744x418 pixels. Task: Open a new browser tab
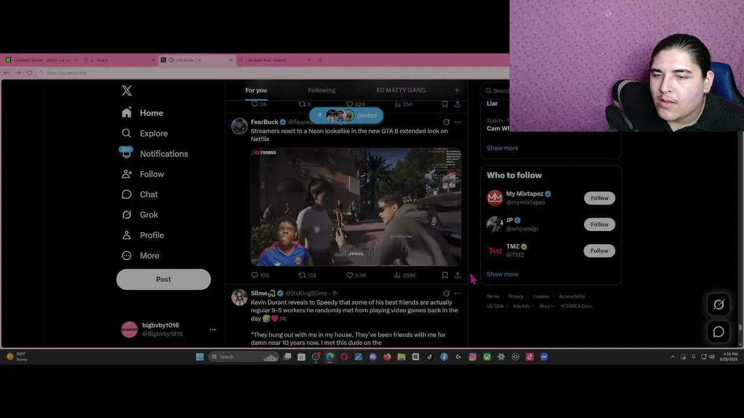320,60
